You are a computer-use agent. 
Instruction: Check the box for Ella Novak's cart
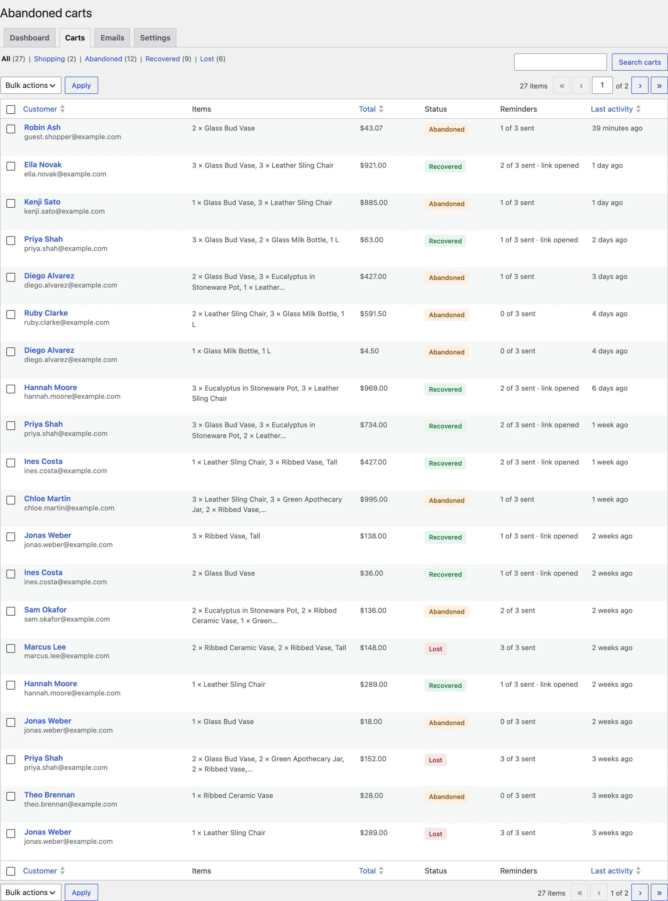point(11,166)
